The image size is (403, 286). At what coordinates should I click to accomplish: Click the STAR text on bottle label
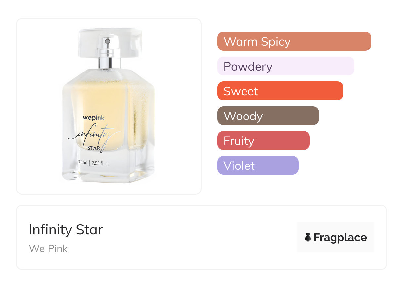(94, 148)
